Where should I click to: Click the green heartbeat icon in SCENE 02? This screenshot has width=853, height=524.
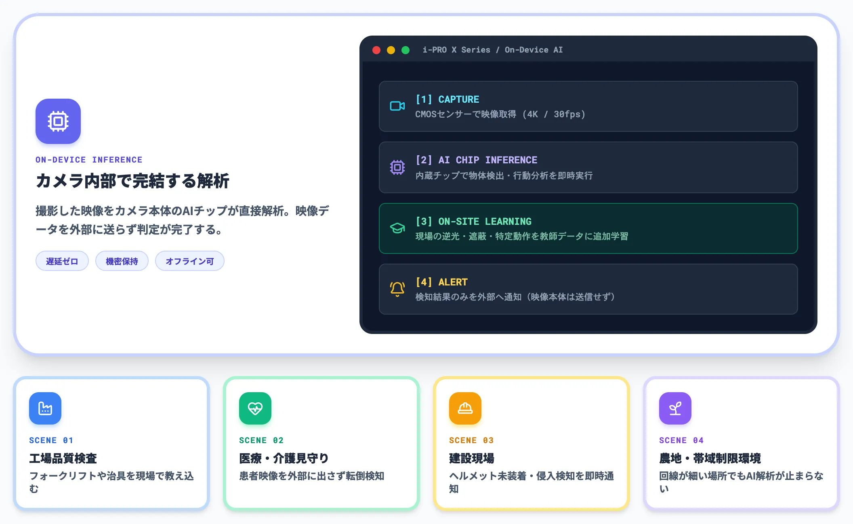point(255,408)
